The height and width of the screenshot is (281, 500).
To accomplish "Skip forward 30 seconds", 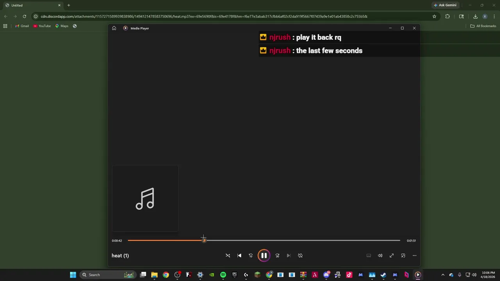I will (x=277, y=256).
